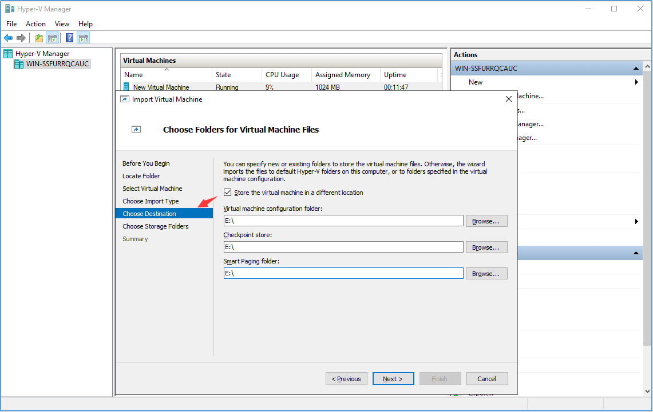Uncheck Store the virtual machine in a different location
Image resolution: width=653 pixels, height=412 pixels.
227,192
